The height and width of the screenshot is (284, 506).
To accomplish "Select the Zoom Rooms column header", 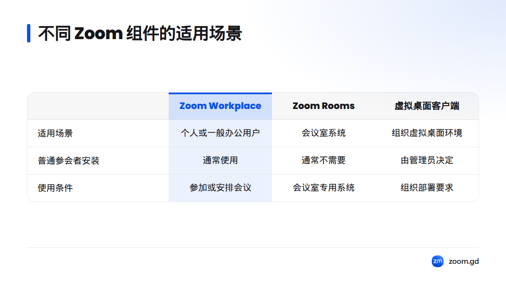I will click(x=324, y=106).
